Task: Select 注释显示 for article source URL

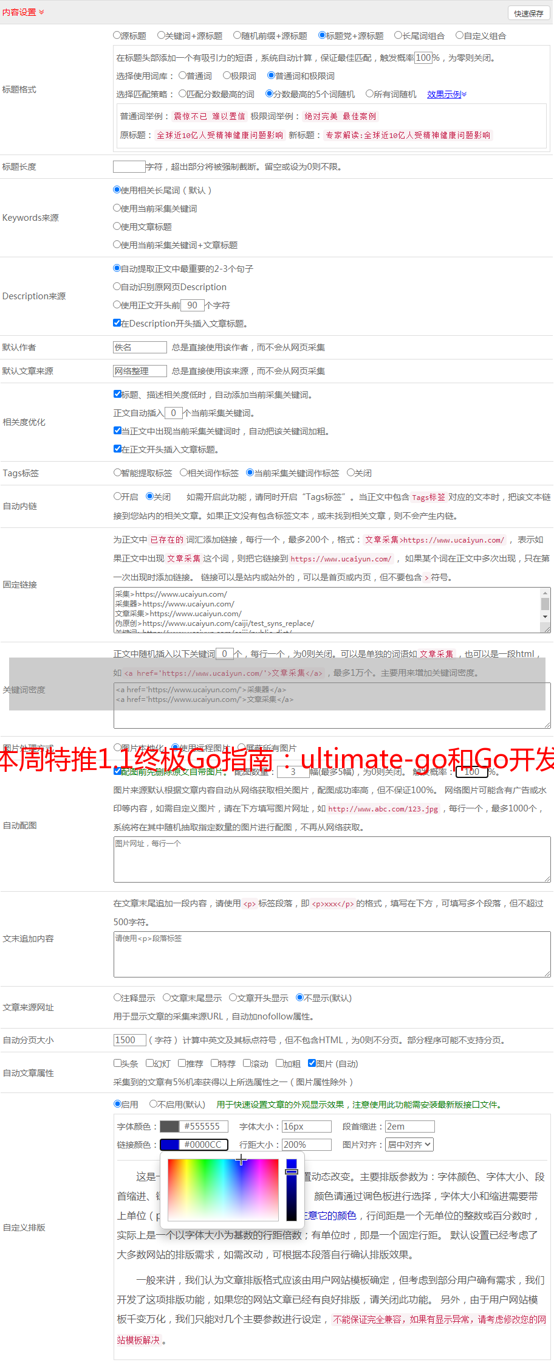Action: (117, 998)
